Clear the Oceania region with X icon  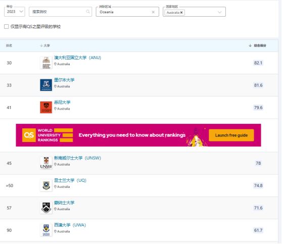click(153, 12)
